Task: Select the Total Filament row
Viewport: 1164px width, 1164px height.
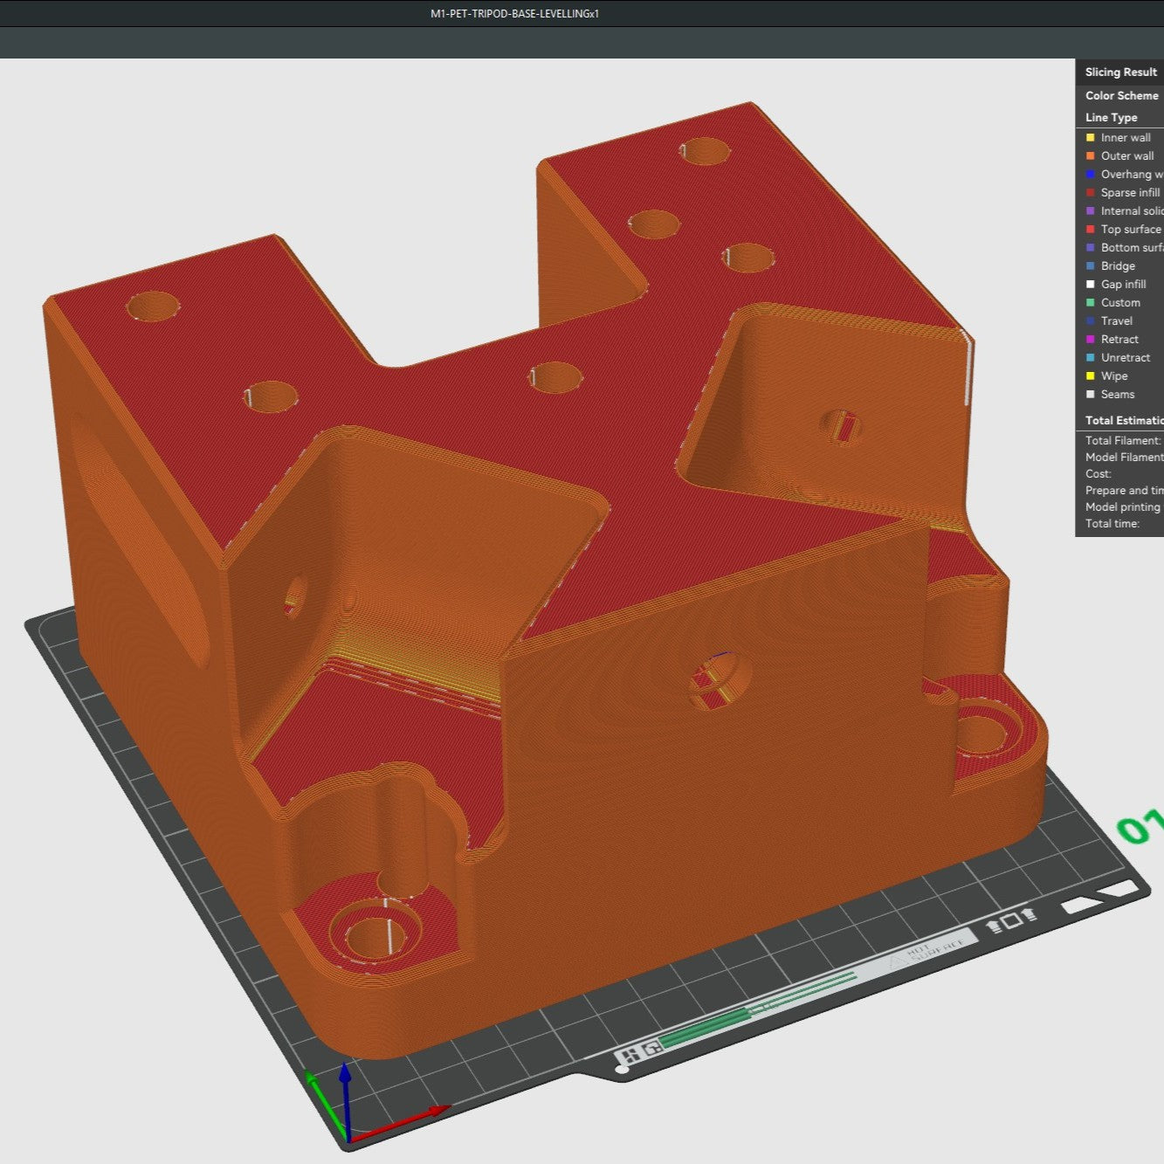Action: click(x=1124, y=440)
